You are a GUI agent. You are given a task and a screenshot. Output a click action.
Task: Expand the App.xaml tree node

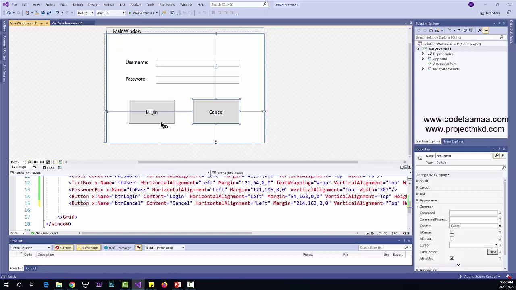423,59
